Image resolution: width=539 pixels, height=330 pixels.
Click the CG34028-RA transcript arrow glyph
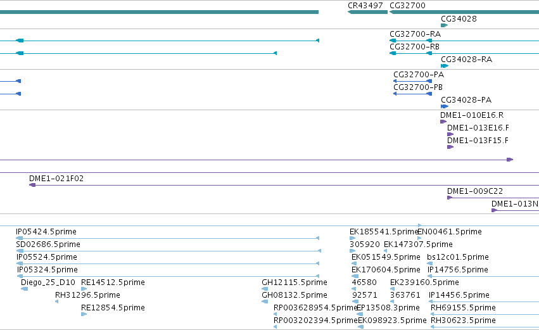445,66
